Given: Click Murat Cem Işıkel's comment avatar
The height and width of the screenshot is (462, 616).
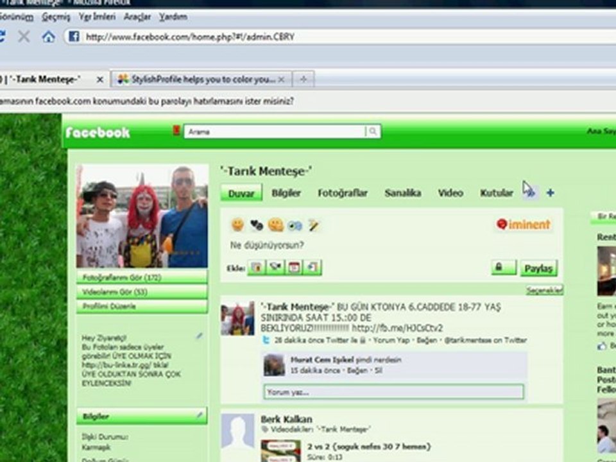Looking at the screenshot, I should [x=274, y=364].
